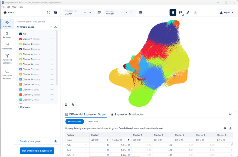Open the View menu
Screen dimensions: 238x157
[x=14, y=7]
